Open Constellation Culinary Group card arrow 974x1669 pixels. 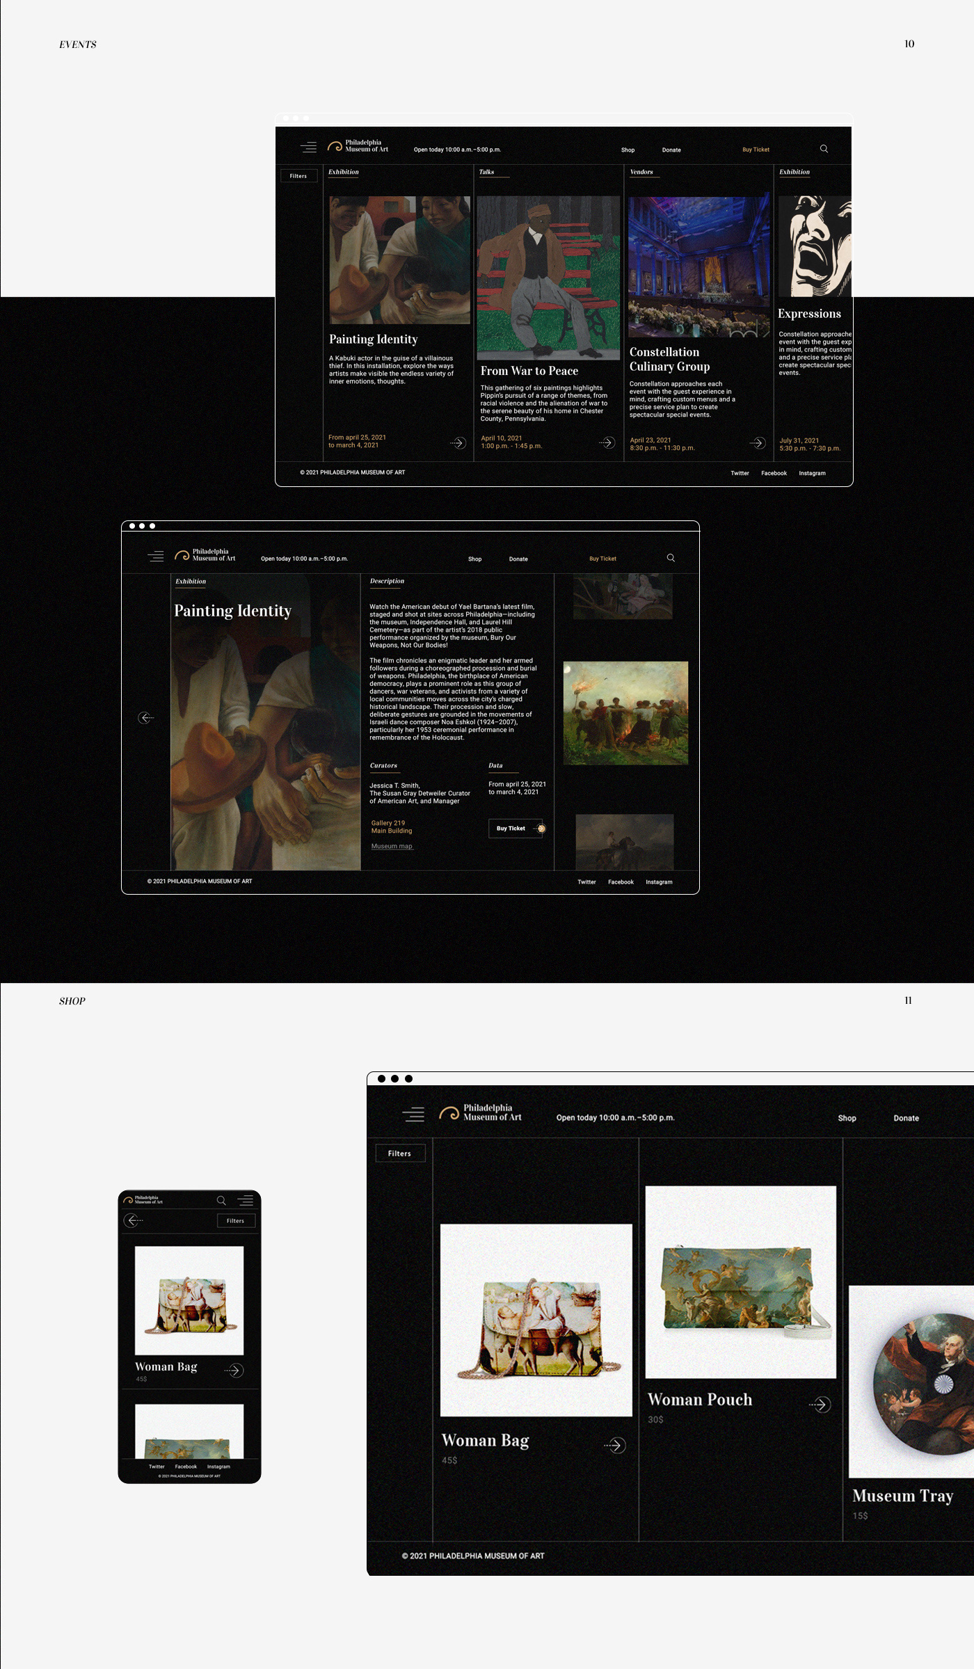[x=758, y=442]
